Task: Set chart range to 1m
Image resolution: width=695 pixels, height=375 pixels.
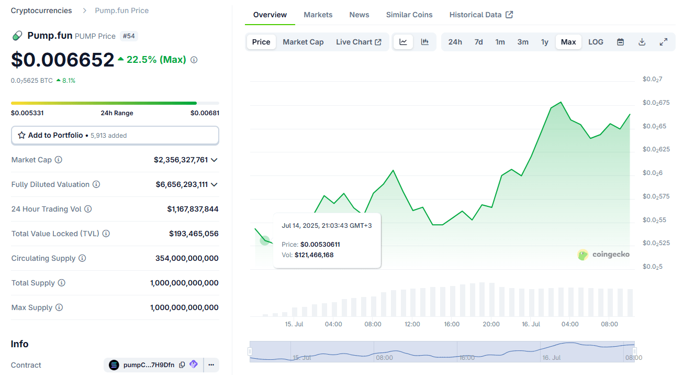Action: [500, 42]
